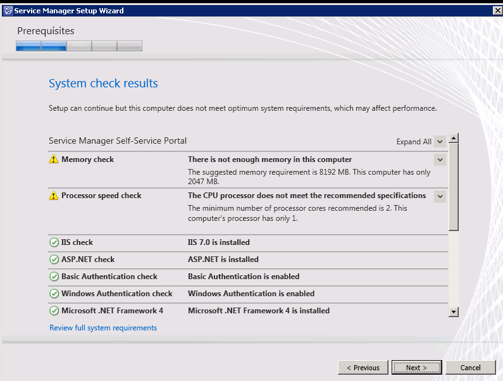Open the Review full system requirements link
The width and height of the screenshot is (503, 381).
(x=103, y=328)
